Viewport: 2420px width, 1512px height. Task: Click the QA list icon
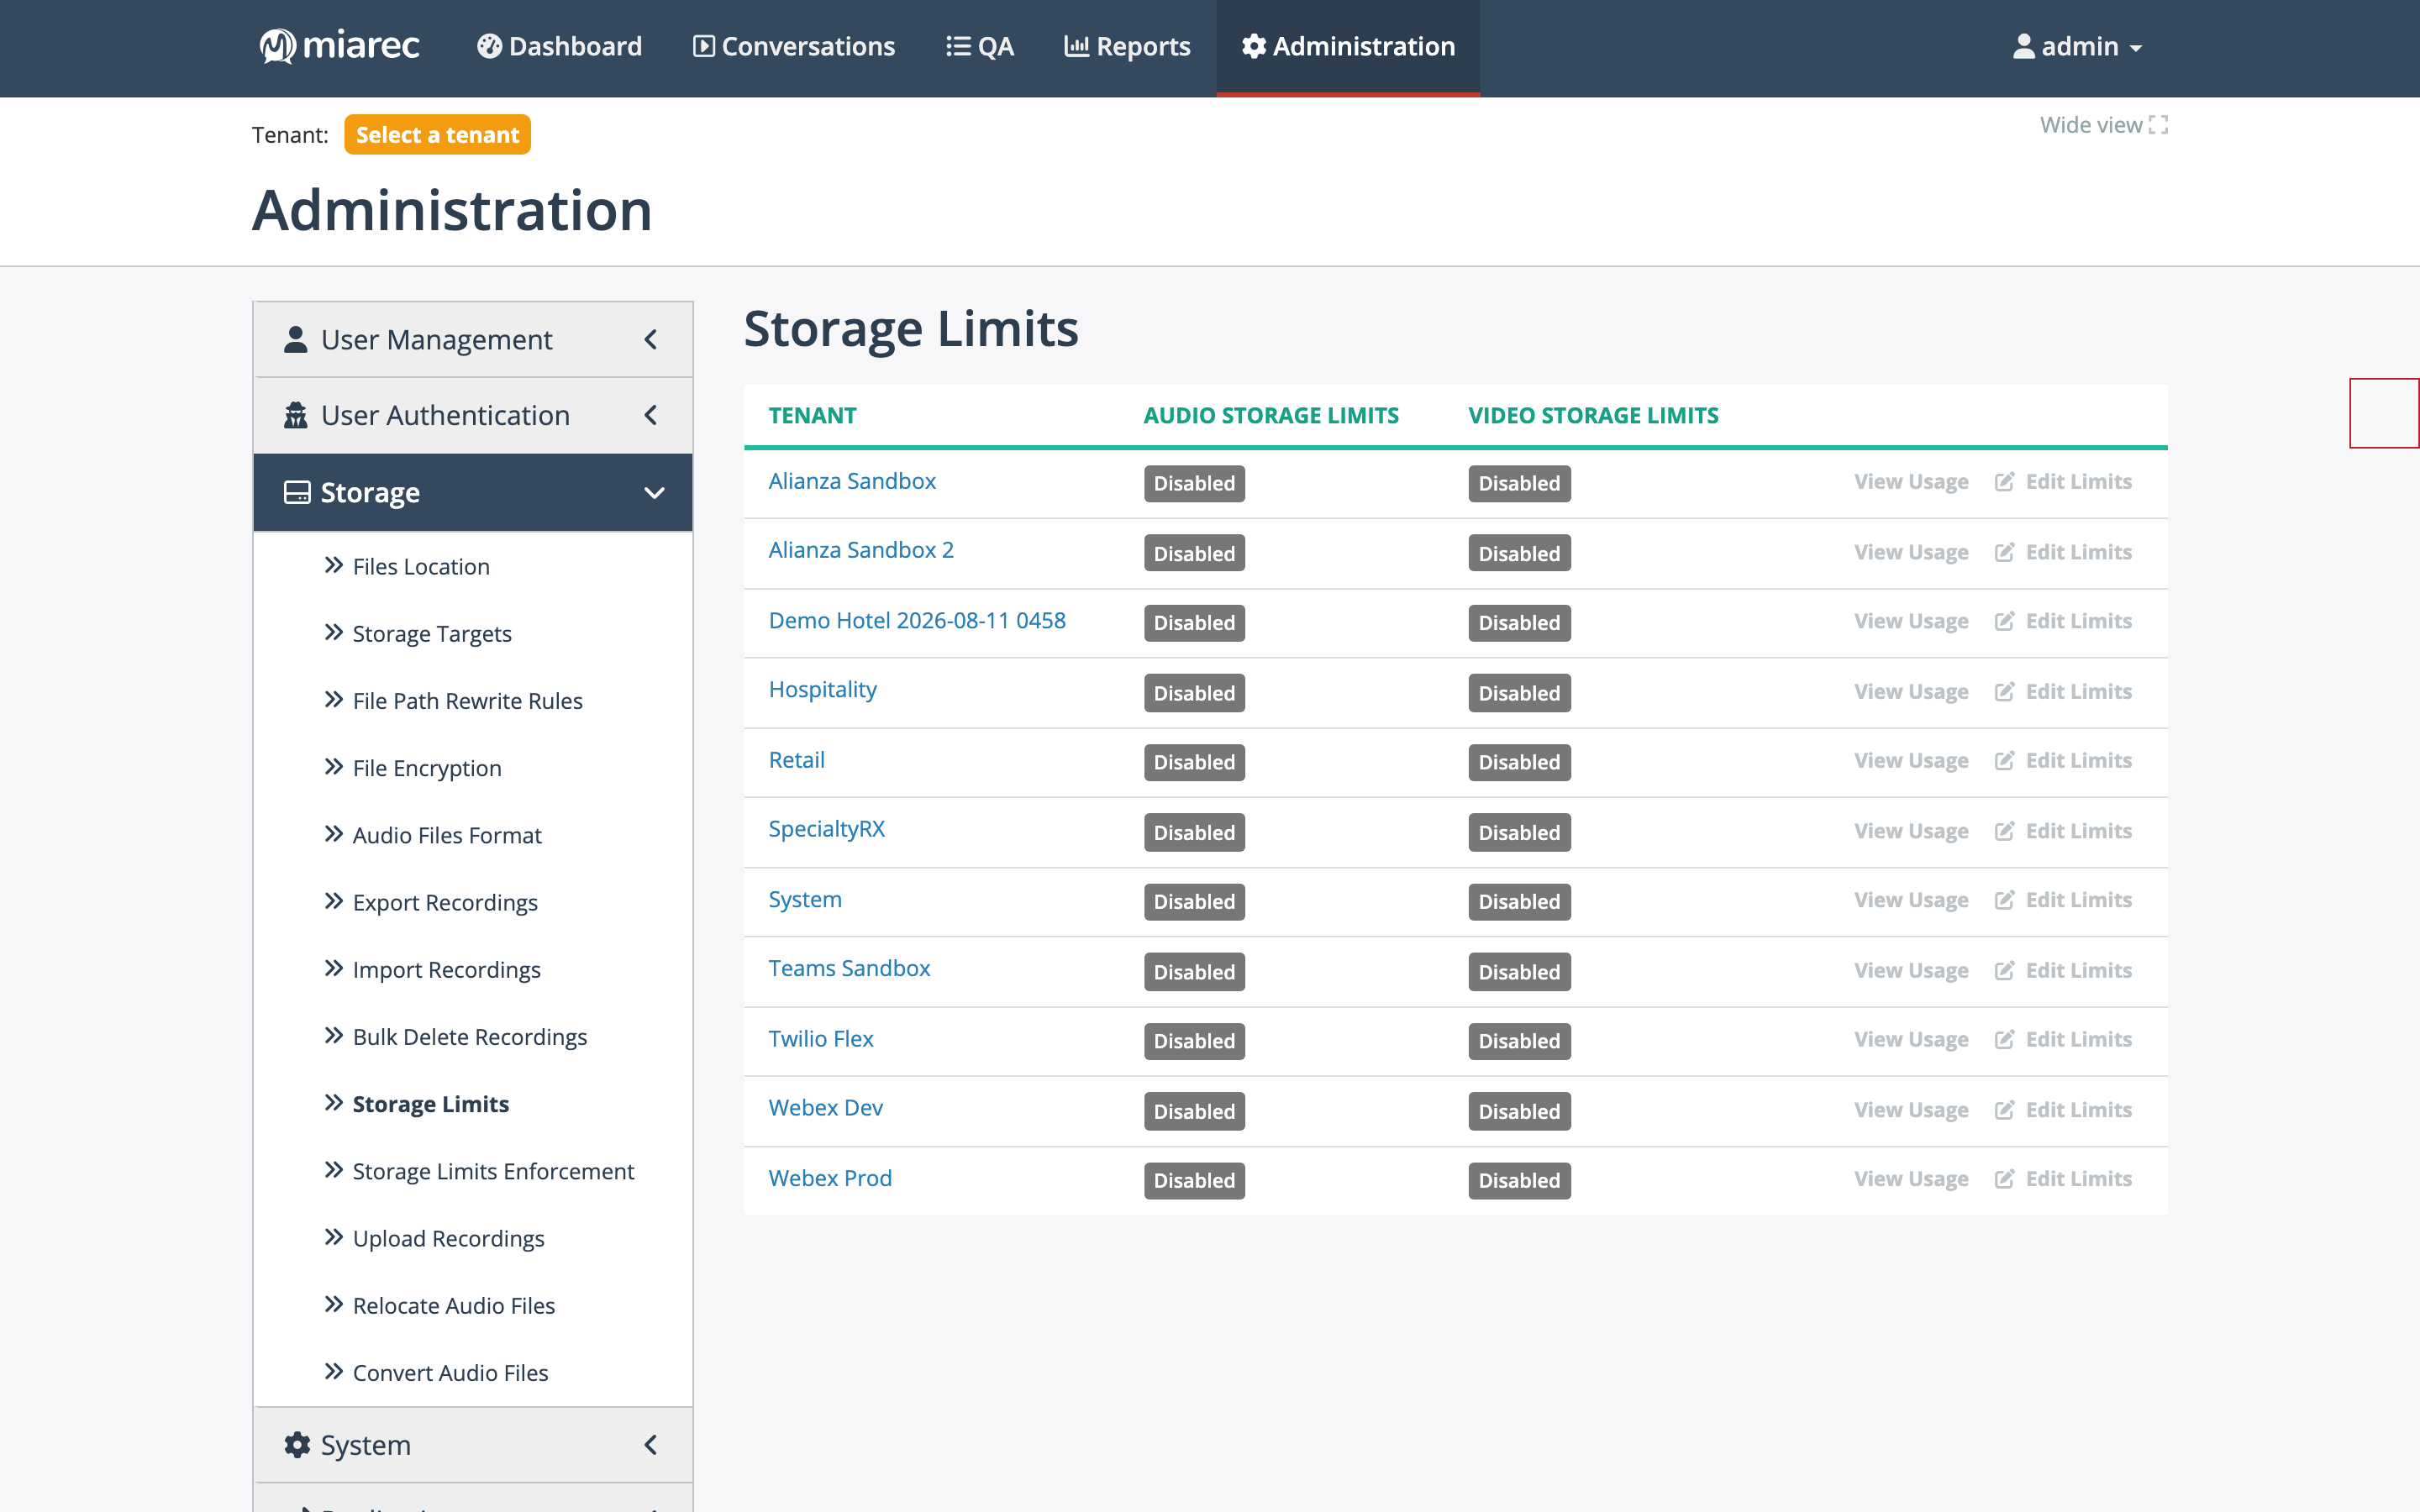click(958, 46)
